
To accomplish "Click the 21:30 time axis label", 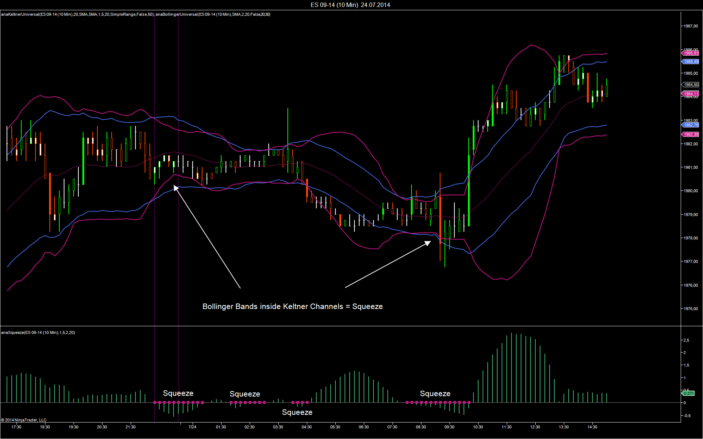I will [131, 427].
